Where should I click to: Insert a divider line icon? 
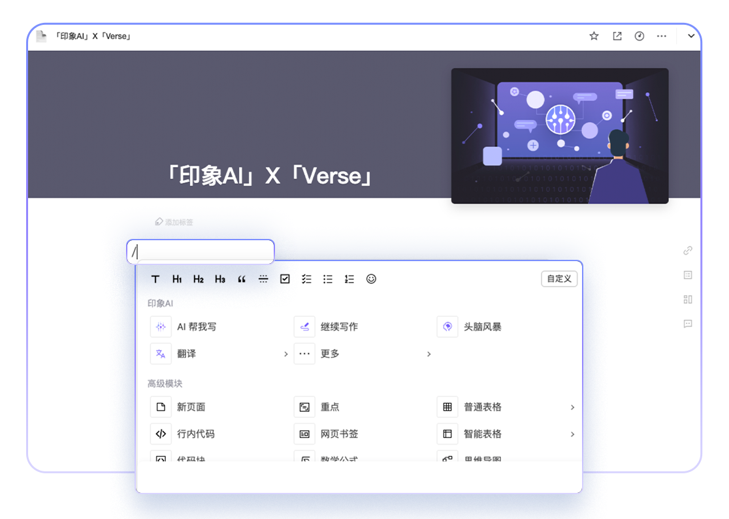tap(263, 279)
